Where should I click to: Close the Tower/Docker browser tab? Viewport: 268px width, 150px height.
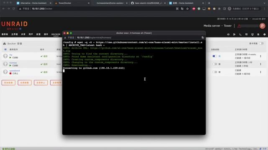[88, 3]
